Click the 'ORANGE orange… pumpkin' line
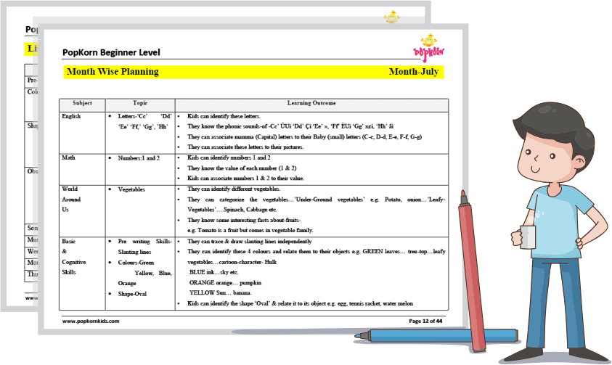 225,282
